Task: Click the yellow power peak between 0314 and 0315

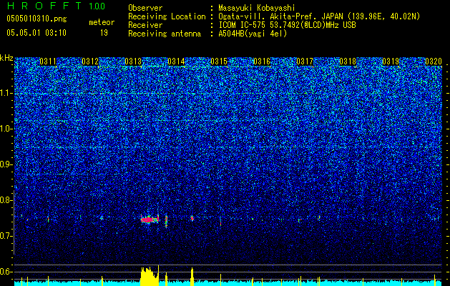Action: [x=192, y=277]
